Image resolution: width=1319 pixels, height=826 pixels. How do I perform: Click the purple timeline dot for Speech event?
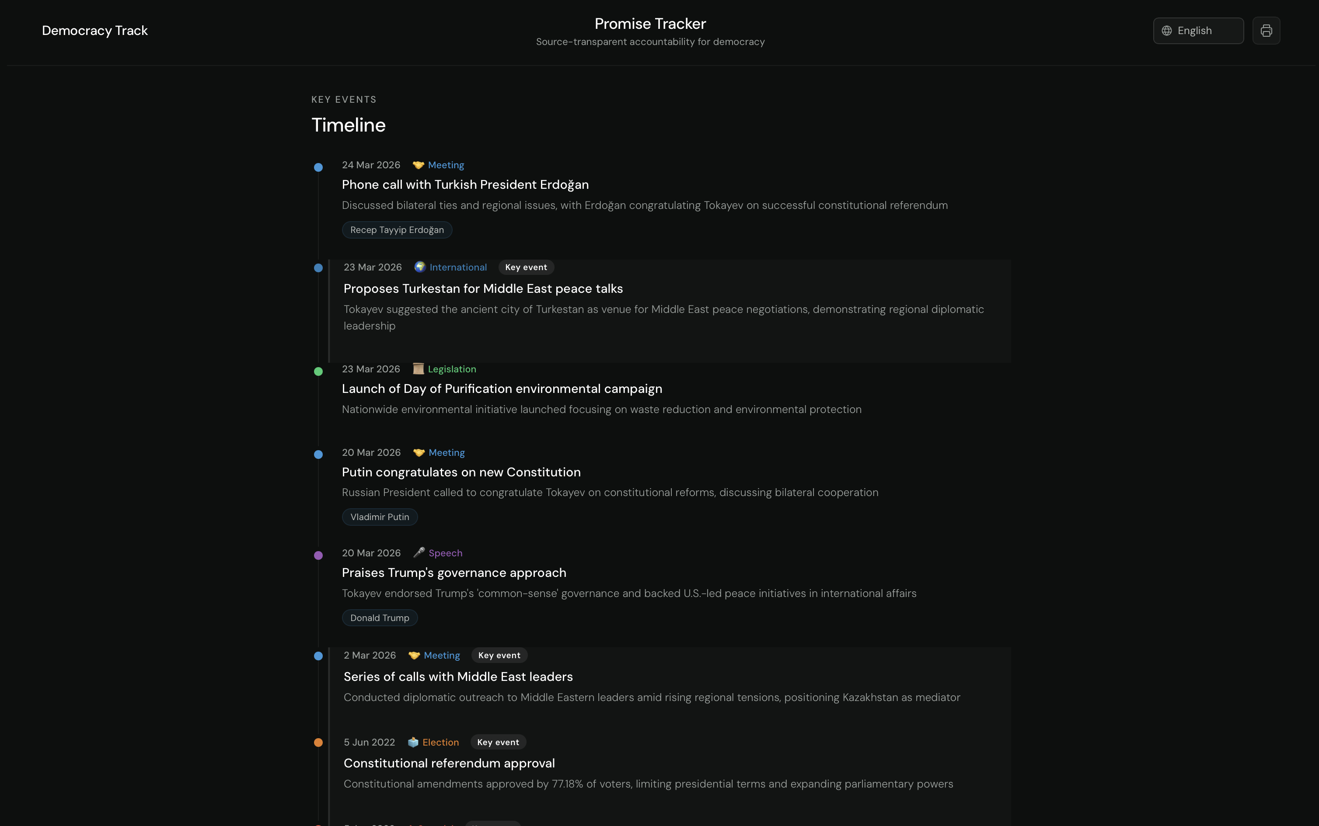[x=318, y=555]
